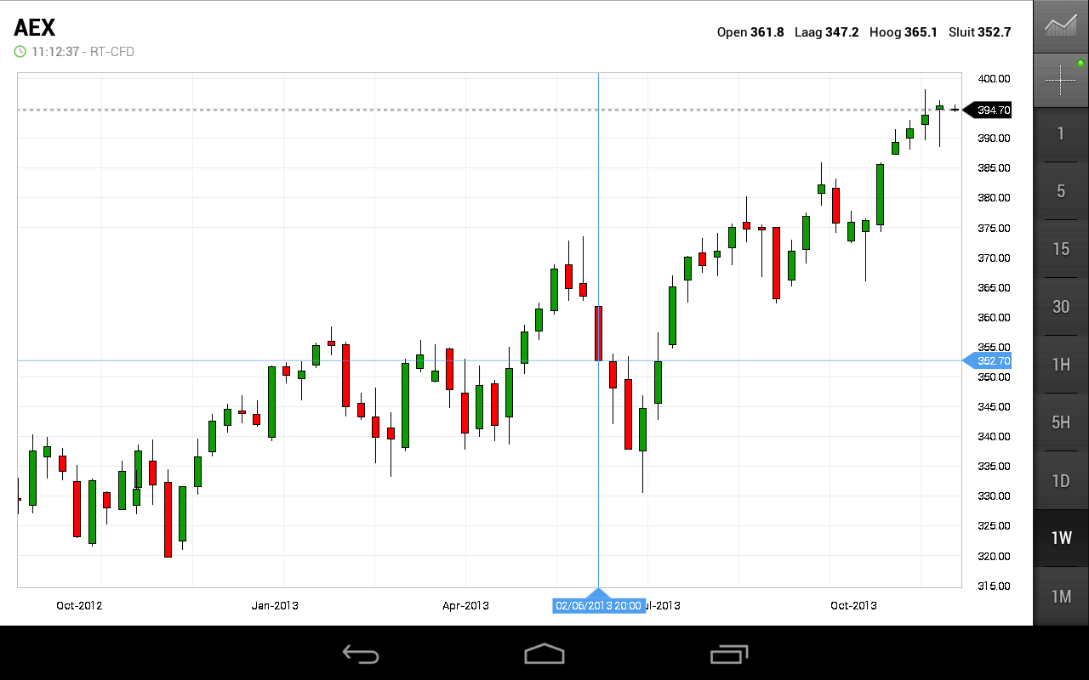Click the 352.70 crosshair price label

(x=991, y=361)
